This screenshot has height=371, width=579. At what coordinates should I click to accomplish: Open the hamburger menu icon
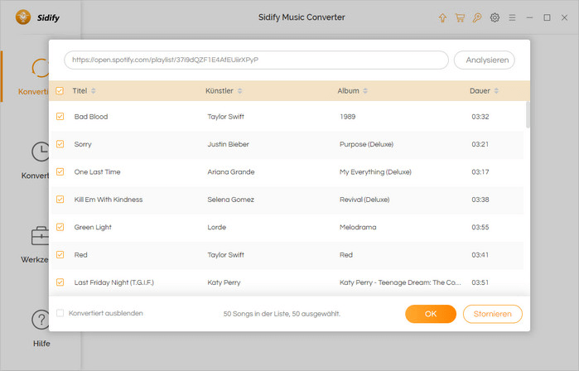click(512, 17)
